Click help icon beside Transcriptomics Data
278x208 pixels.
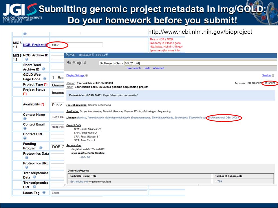click(35, 177)
